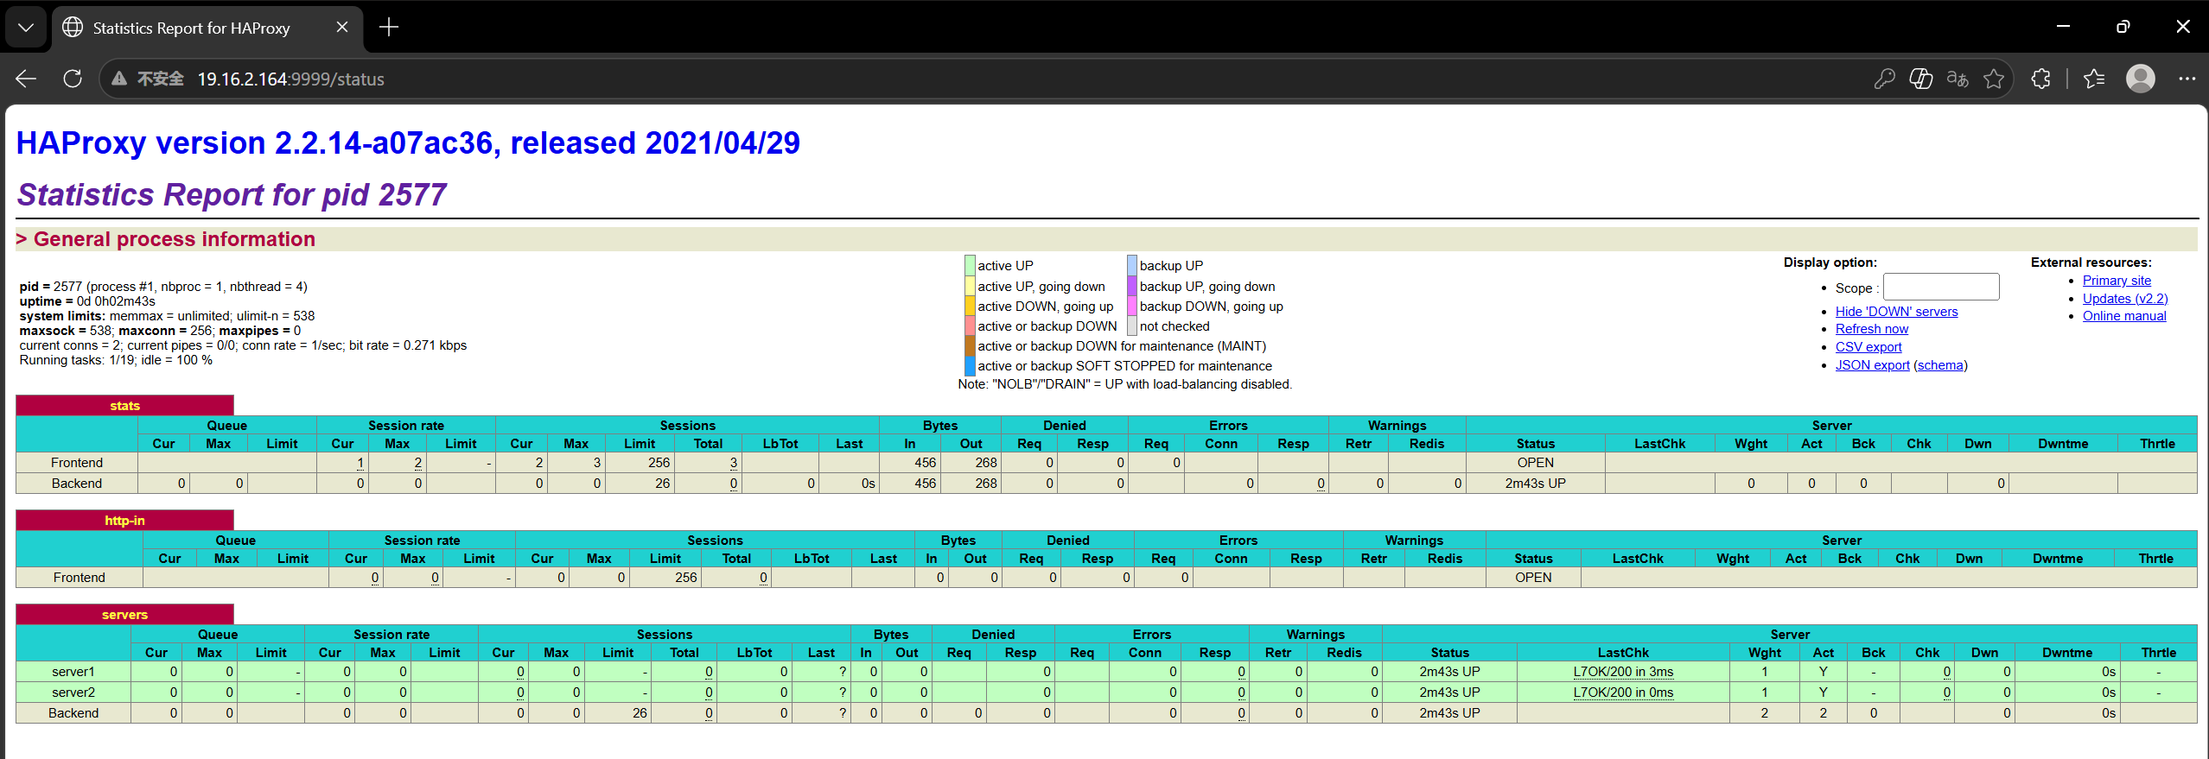
Task: Open the browser Settings and more menu
Action: pyautogui.click(x=2187, y=79)
